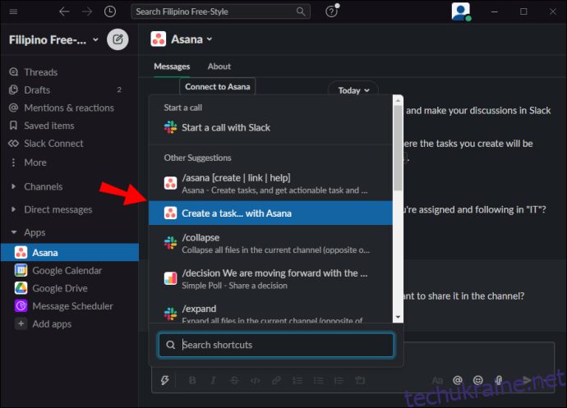Click the Search shortcuts input field
The image size is (567, 408).
coord(276,345)
